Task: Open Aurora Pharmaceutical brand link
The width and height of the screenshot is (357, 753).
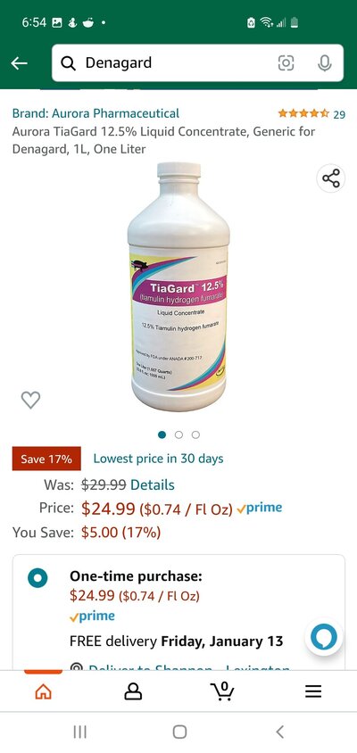Action: [x=95, y=114]
